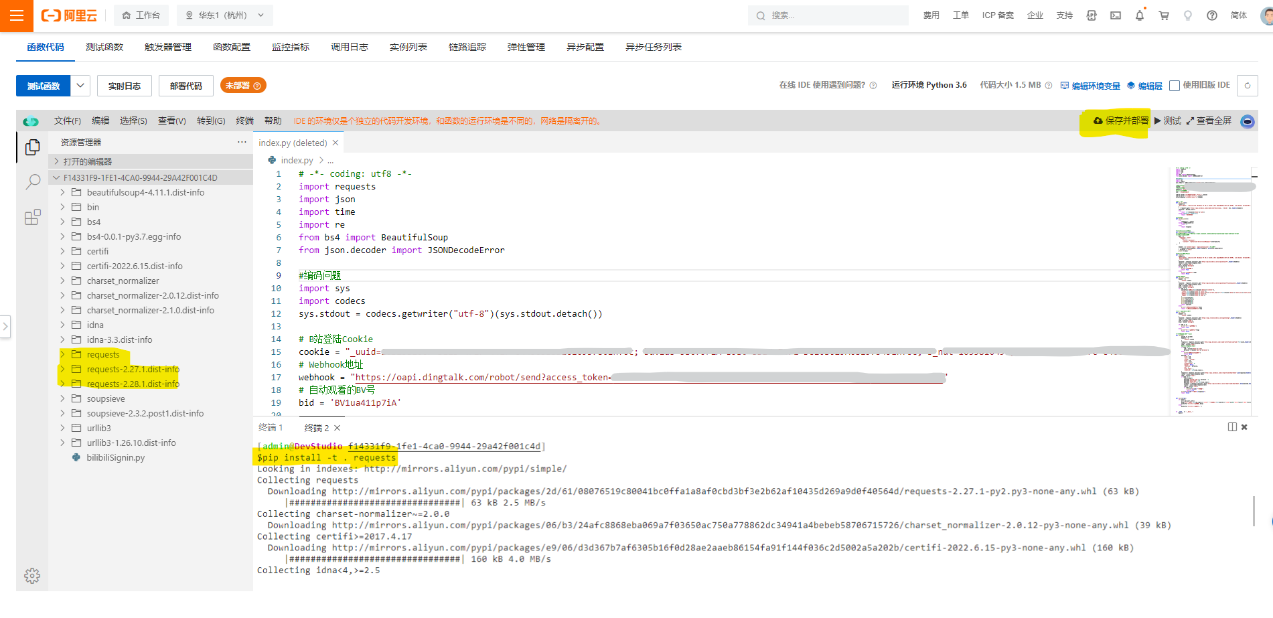Launch Cloud Shell terminal icon in the header

point(1116,15)
